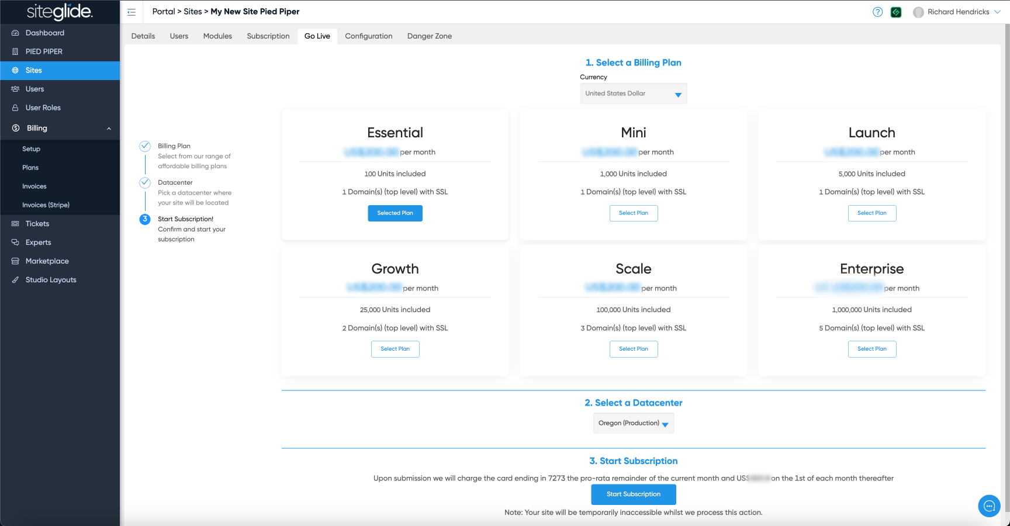1010x526 pixels.
Task: Switch to the Danger Zone tab
Action: click(x=429, y=36)
